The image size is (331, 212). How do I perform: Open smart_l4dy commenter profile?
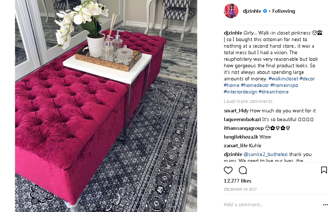[x=236, y=111]
